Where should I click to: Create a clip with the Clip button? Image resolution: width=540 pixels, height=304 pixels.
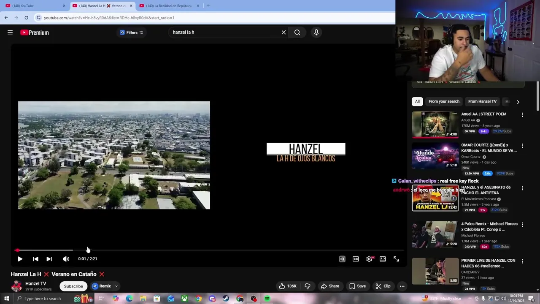[383, 286]
